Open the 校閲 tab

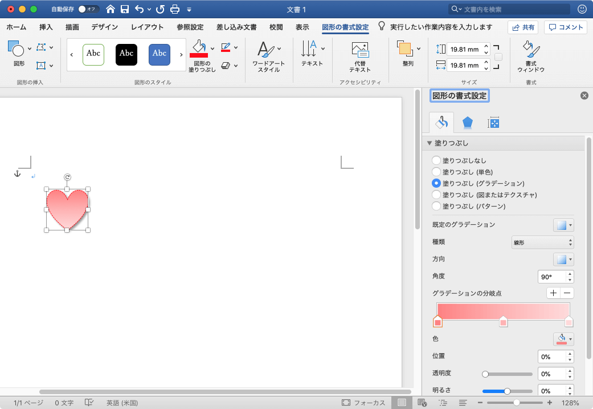coord(276,27)
